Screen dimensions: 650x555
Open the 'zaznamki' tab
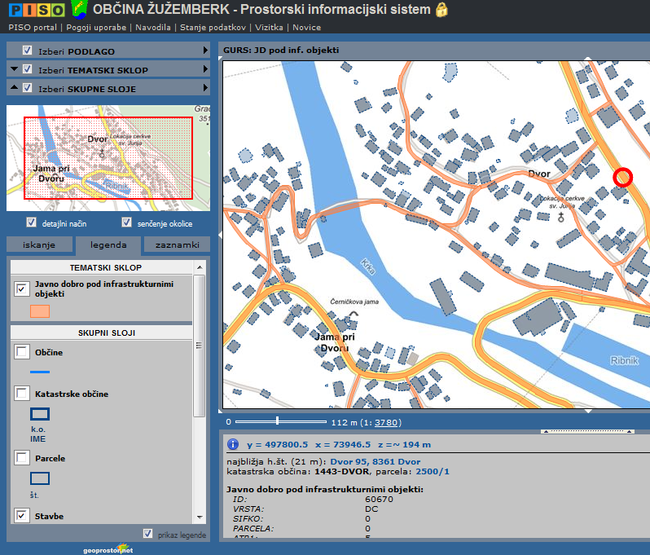[176, 244]
